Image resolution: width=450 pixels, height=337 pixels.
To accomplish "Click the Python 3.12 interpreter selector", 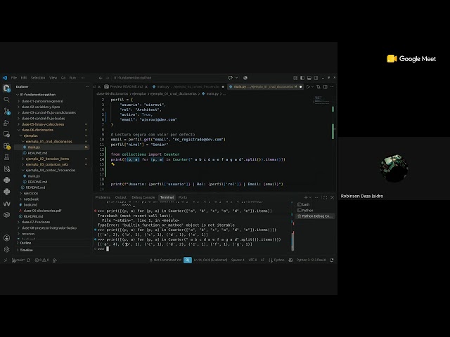I will tap(311, 260).
